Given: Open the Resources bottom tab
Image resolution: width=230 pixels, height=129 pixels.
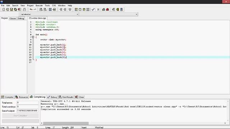Looking at the screenshot, I should pyautogui.click(x=22, y=97).
